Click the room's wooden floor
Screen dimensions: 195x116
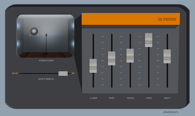coord(46,55)
